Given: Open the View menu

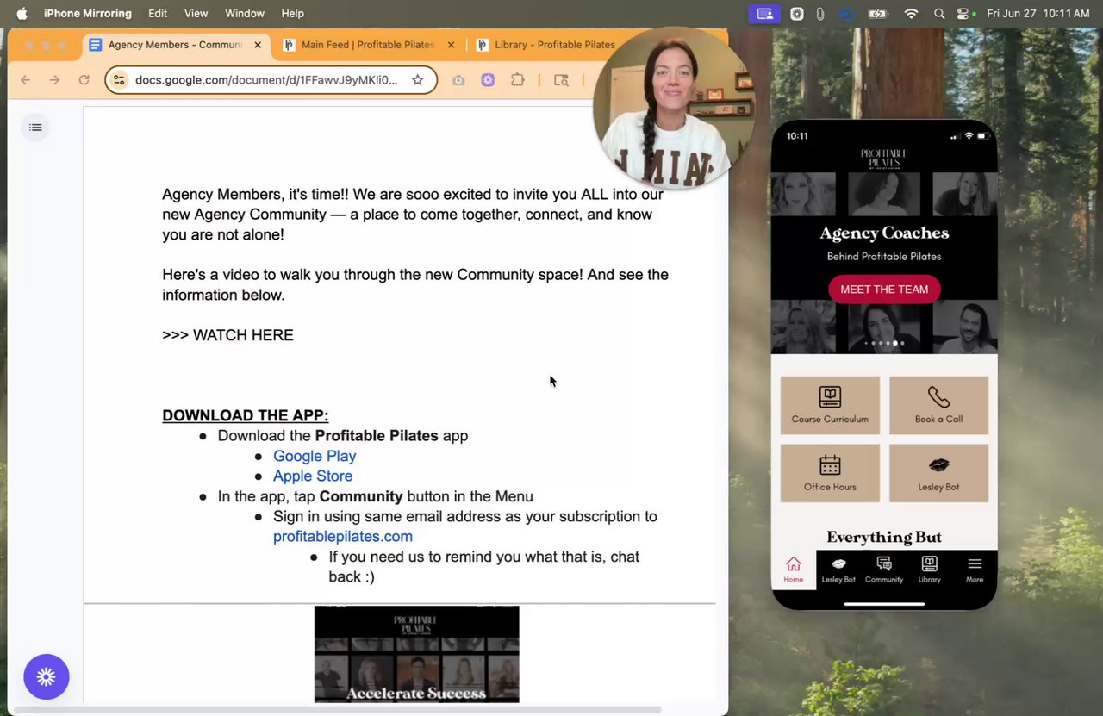Looking at the screenshot, I should point(196,13).
